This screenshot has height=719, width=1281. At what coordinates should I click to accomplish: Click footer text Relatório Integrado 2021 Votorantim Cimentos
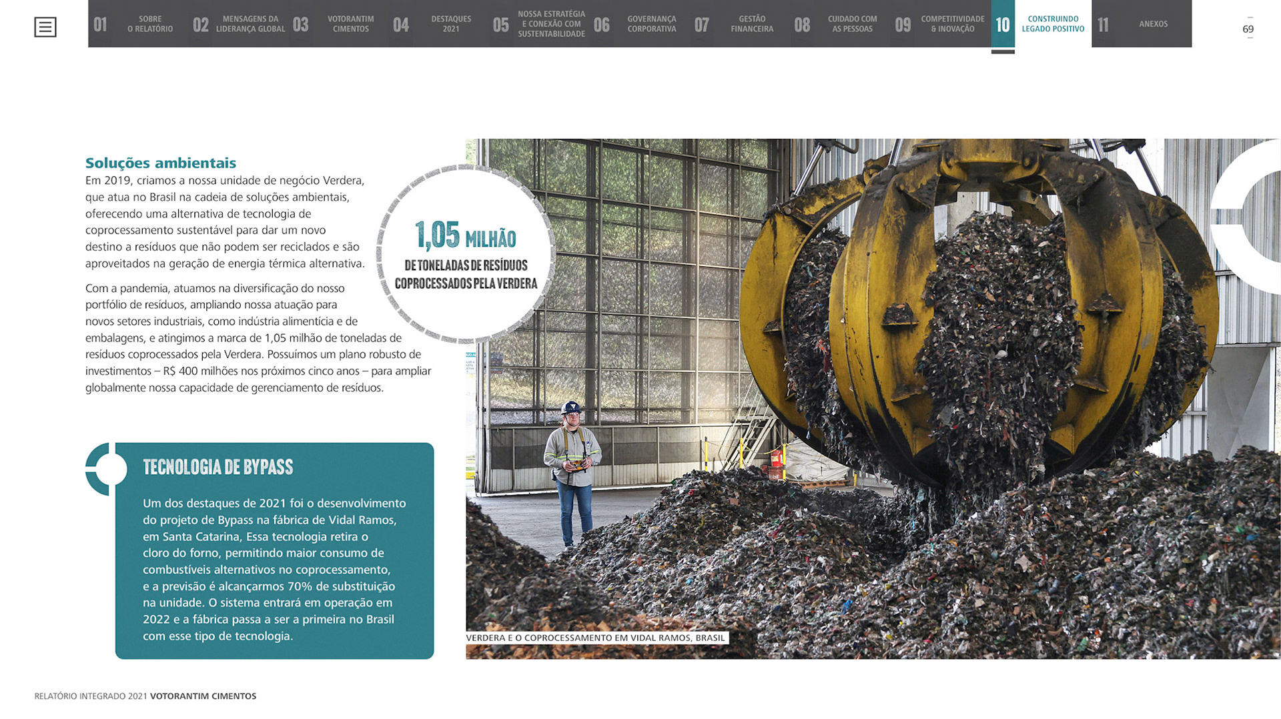(x=145, y=696)
